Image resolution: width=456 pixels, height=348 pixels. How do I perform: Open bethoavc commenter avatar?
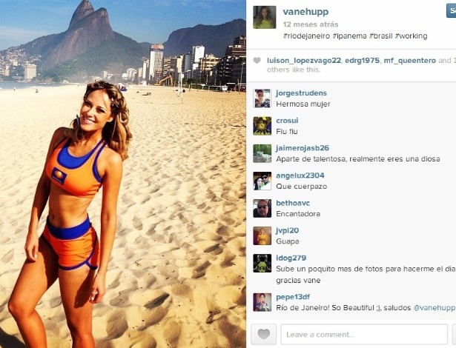(x=262, y=208)
